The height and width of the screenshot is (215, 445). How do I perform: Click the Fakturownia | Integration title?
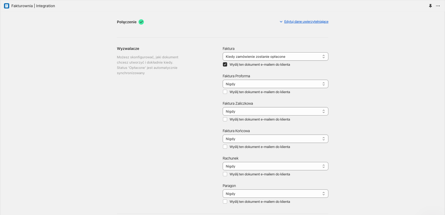(x=33, y=6)
